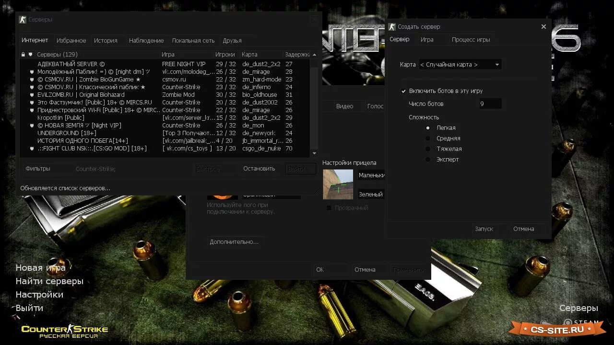Screen dimensions: 614x345
Task: Sort server list by Карта column
Action: tap(261, 55)
